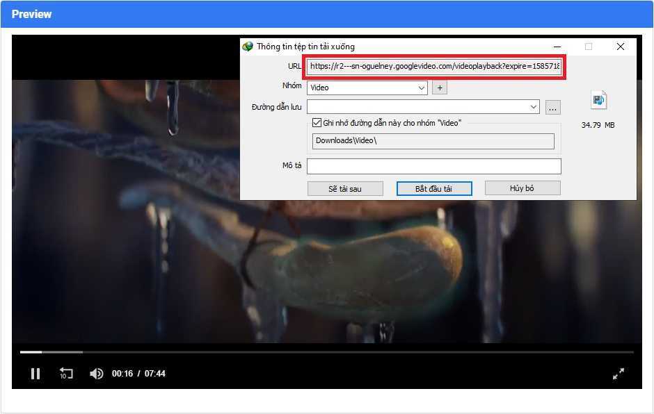Click the Mô tả description field

[434, 166]
